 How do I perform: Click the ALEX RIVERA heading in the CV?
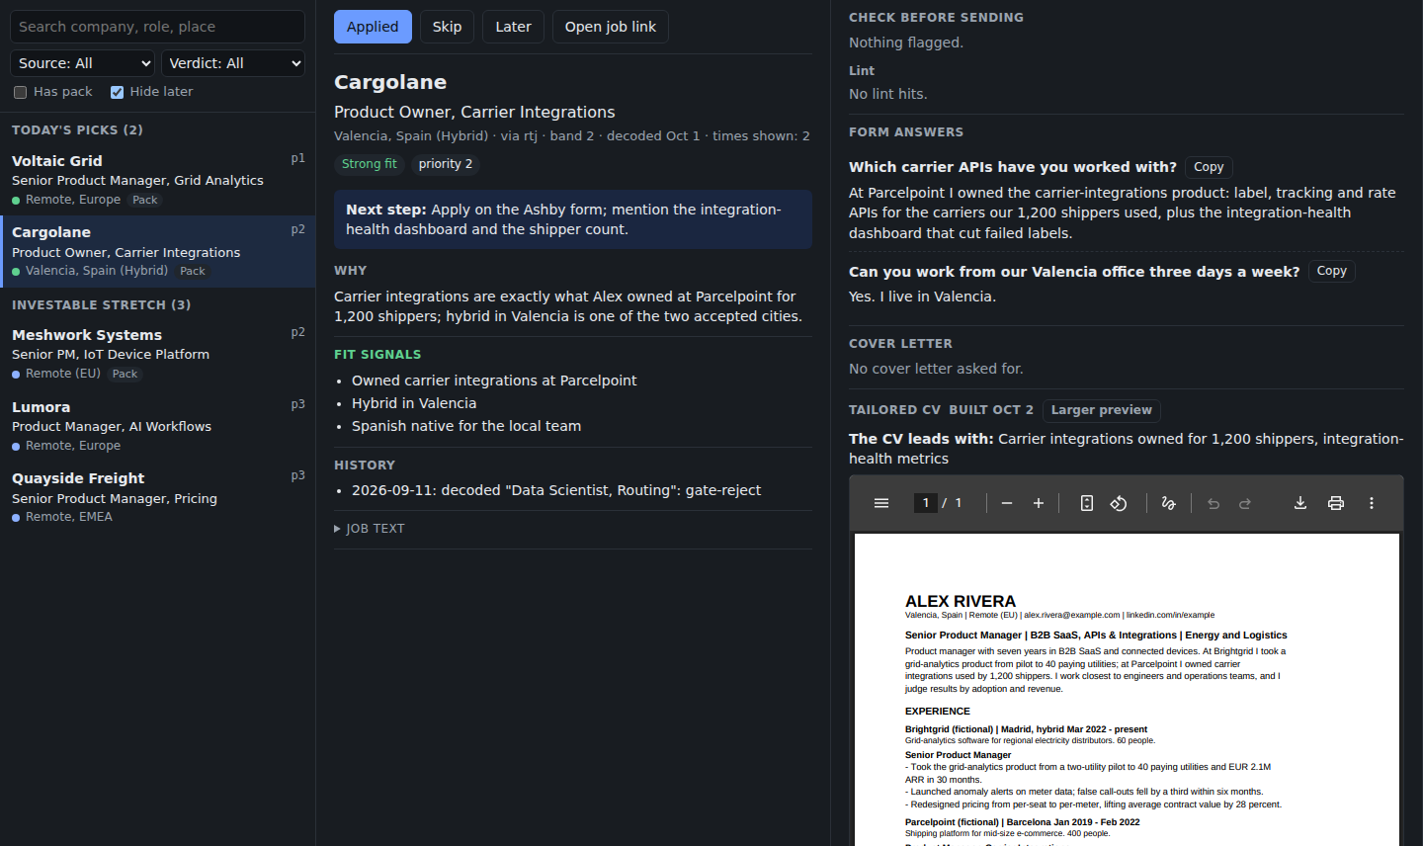pyautogui.click(x=961, y=601)
